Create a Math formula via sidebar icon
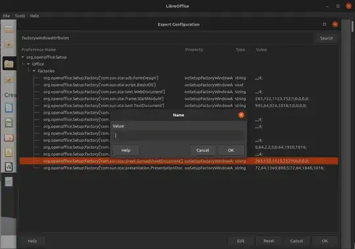The height and width of the screenshot is (249, 355). pyautogui.click(x=9, y=167)
